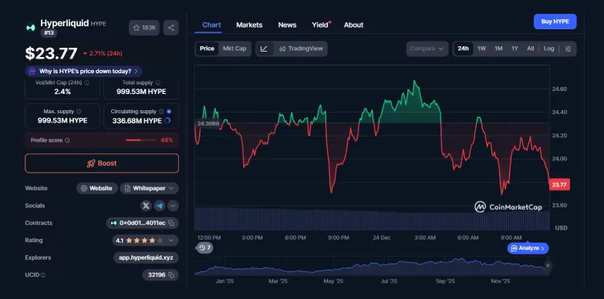
Task: Switch to TradingView candlestick chart
Action: [301, 49]
